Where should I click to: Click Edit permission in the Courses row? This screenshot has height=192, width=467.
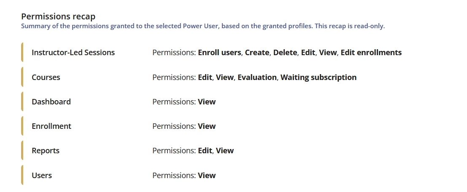205,77
